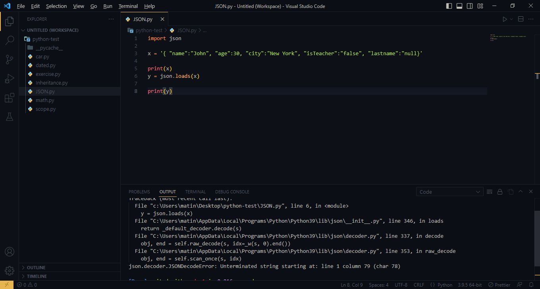Expand the Timeline section

[37, 276]
